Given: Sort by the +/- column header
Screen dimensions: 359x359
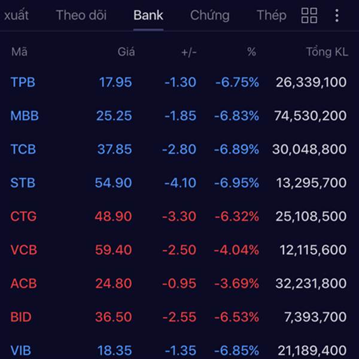Looking at the screenshot, I should 188,52.
